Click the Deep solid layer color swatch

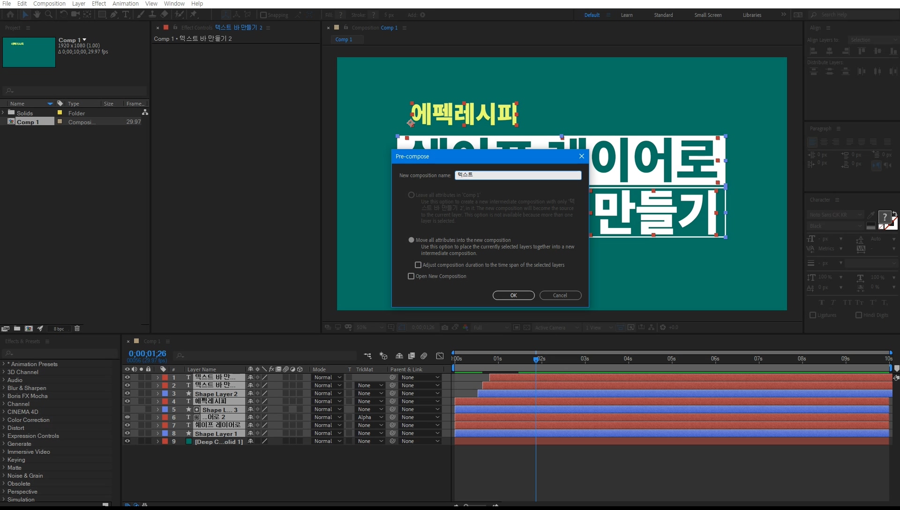click(x=189, y=441)
